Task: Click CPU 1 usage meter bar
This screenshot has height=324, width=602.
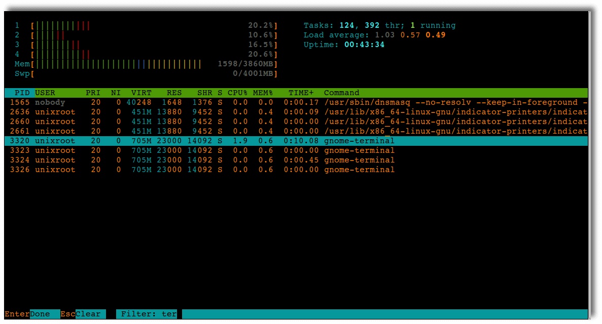Action: (x=154, y=26)
